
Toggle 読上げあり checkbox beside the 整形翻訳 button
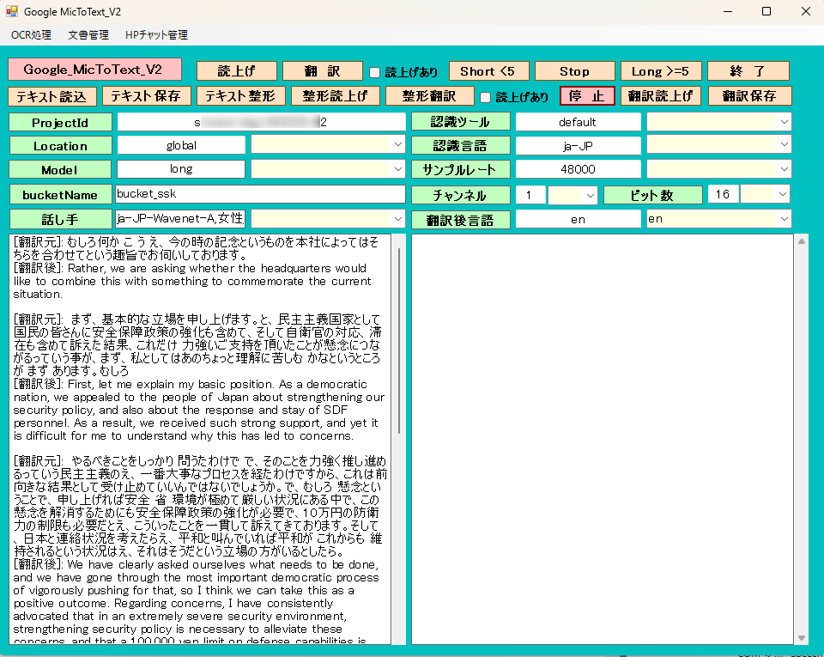point(486,97)
